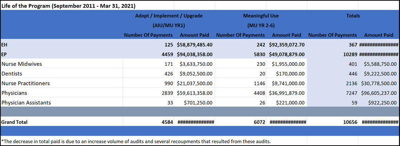Click 'Amount Paid' under Meaningful Use
Screen dimensions: 400x146
[x=286, y=35]
